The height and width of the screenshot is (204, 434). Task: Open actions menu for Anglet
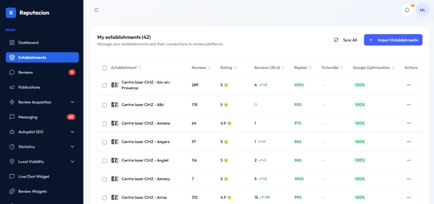(x=409, y=160)
